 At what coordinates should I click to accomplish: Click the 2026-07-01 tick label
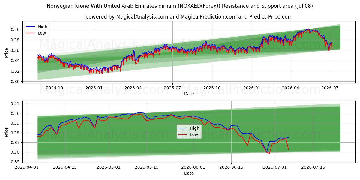275,167
